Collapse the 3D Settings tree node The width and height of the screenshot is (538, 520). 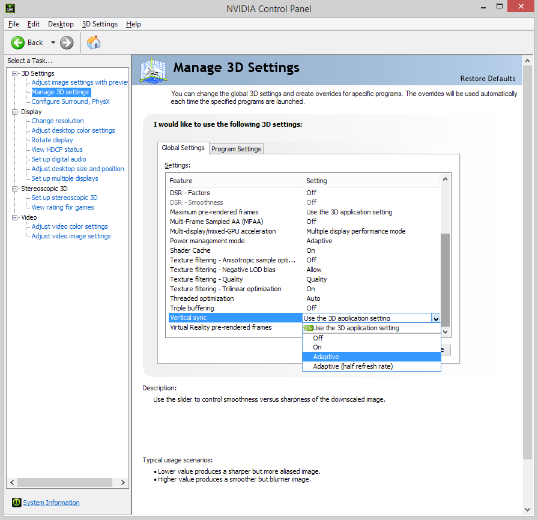point(15,73)
